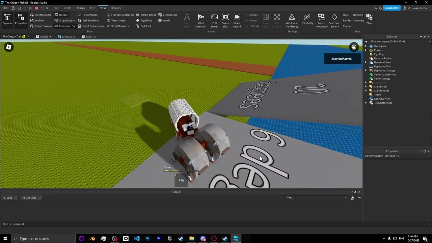Select the Rifle tool slot
432x243 pixels.
tap(181, 180)
